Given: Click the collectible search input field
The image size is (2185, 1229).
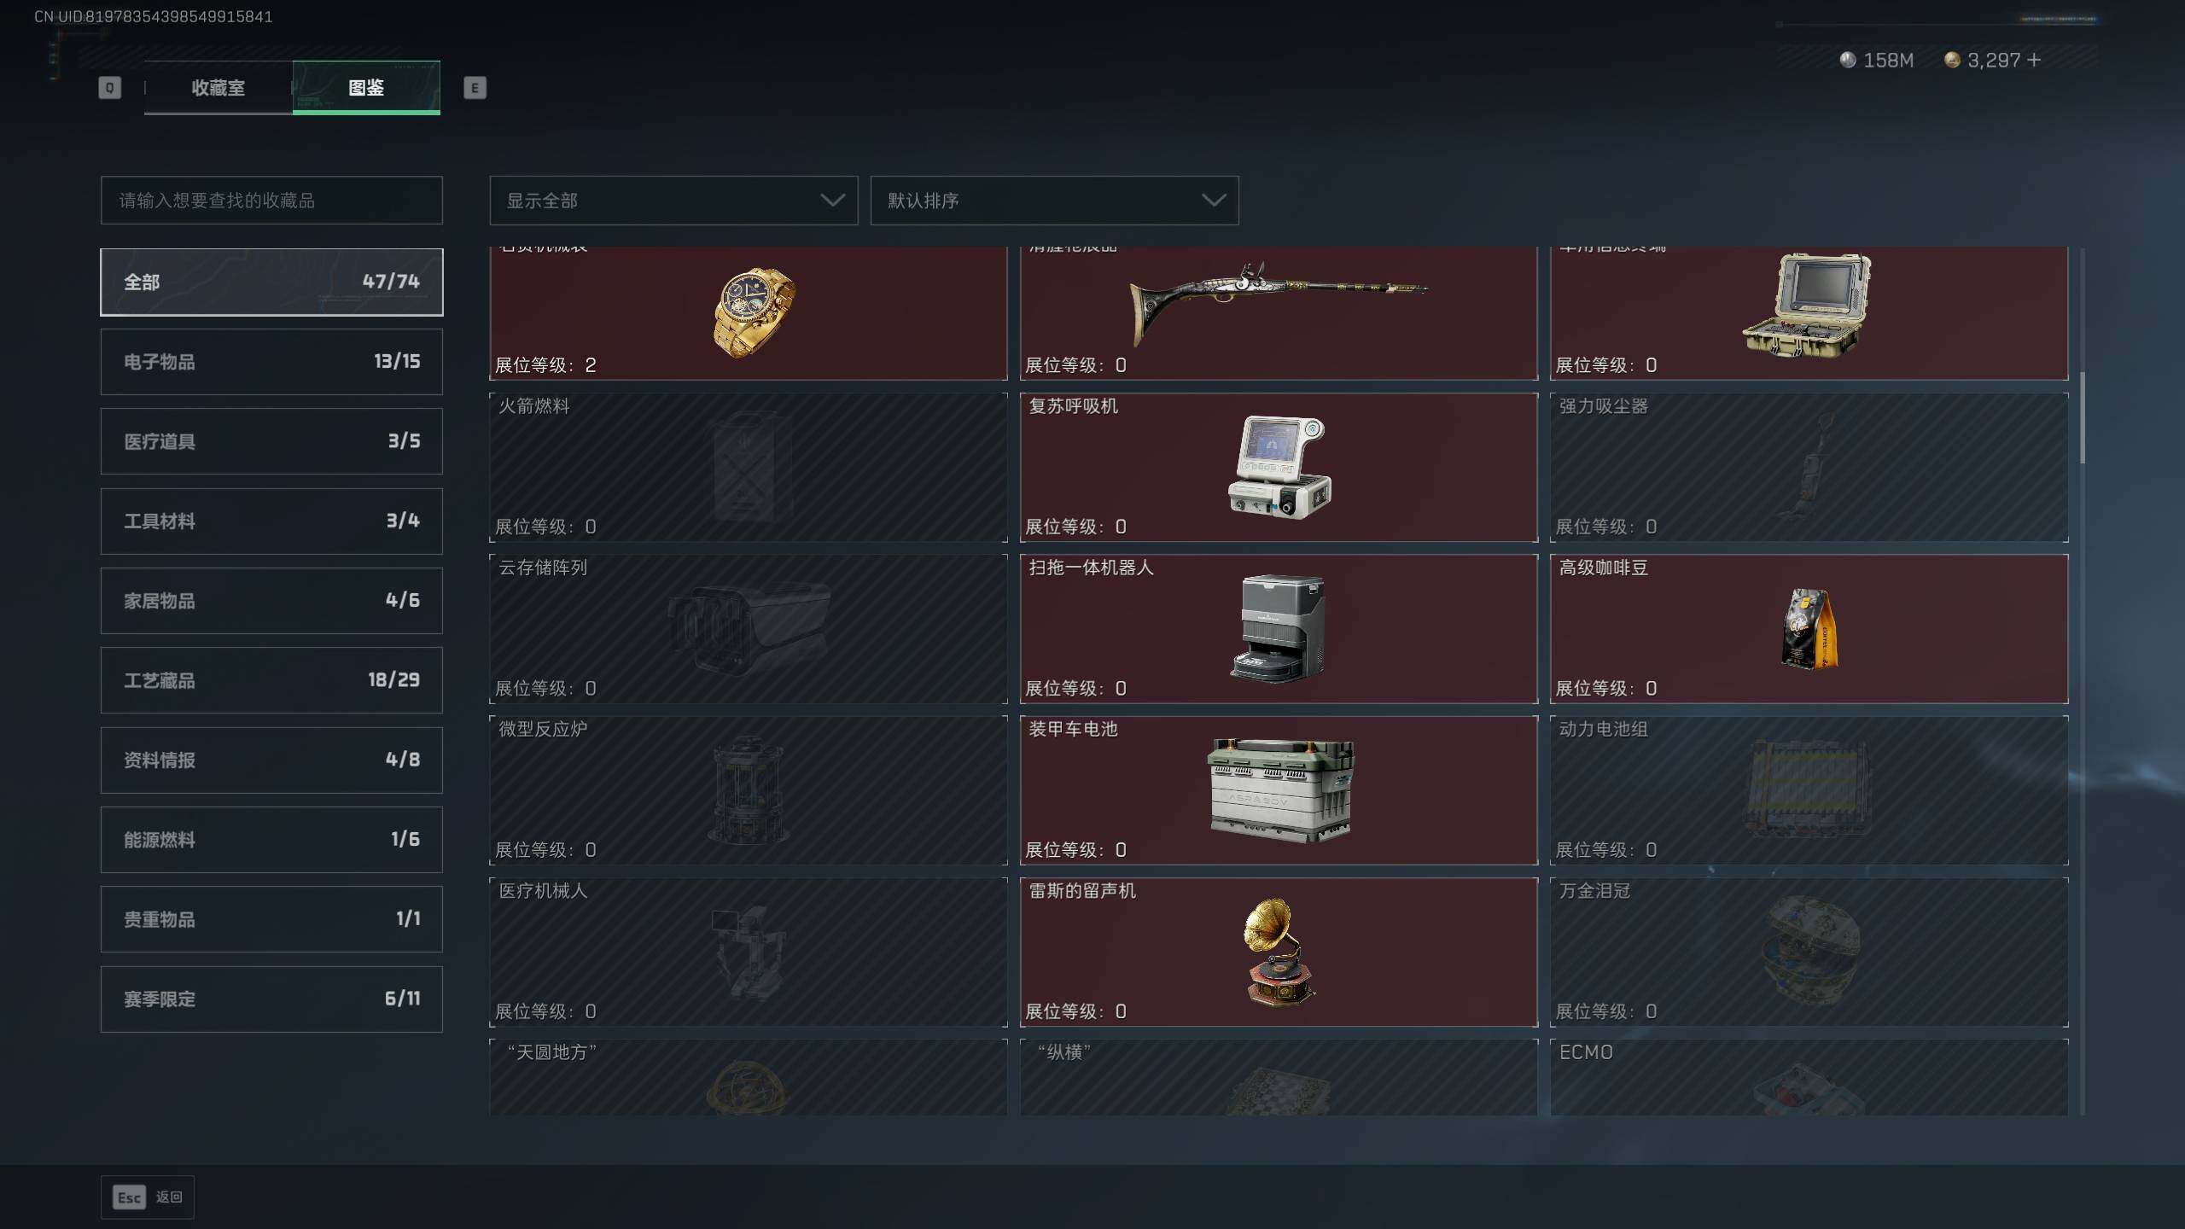Looking at the screenshot, I should (x=271, y=201).
